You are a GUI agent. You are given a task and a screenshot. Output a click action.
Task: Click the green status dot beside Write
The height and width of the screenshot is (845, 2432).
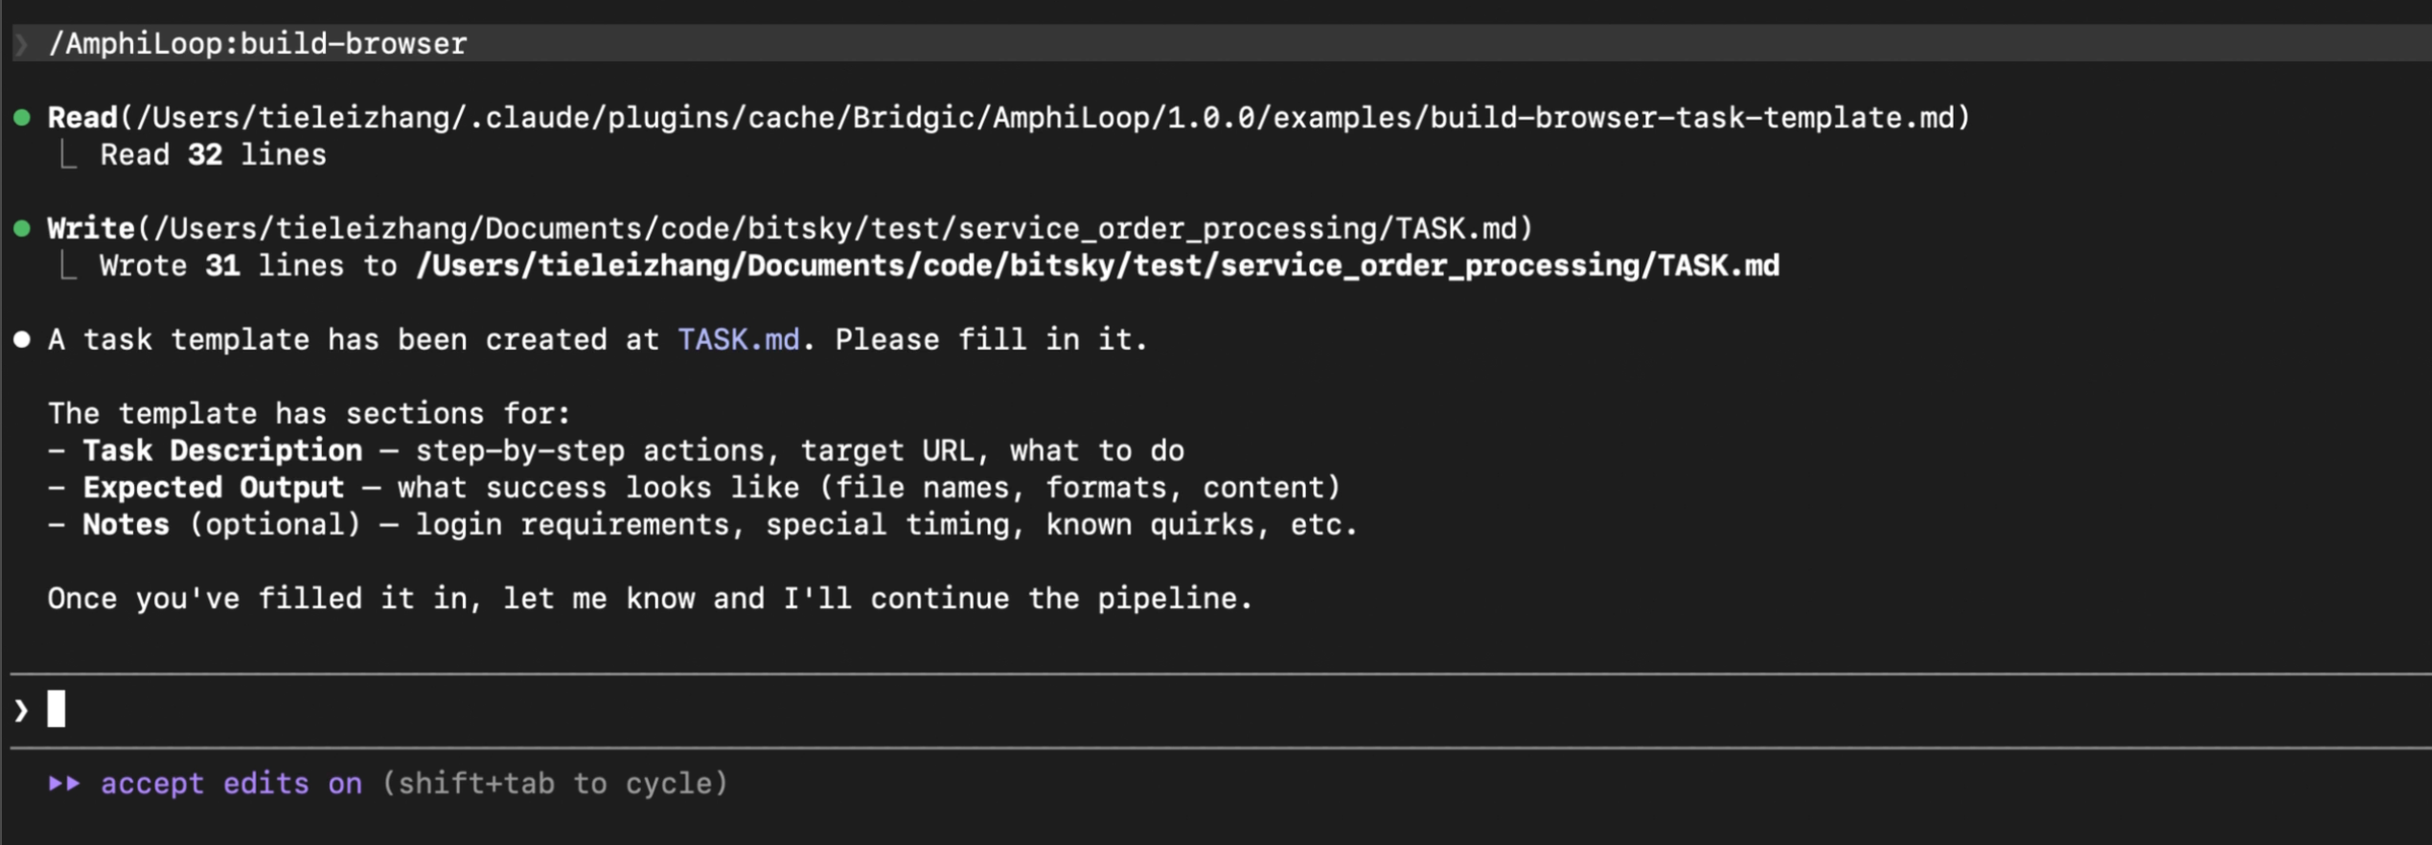tap(22, 229)
